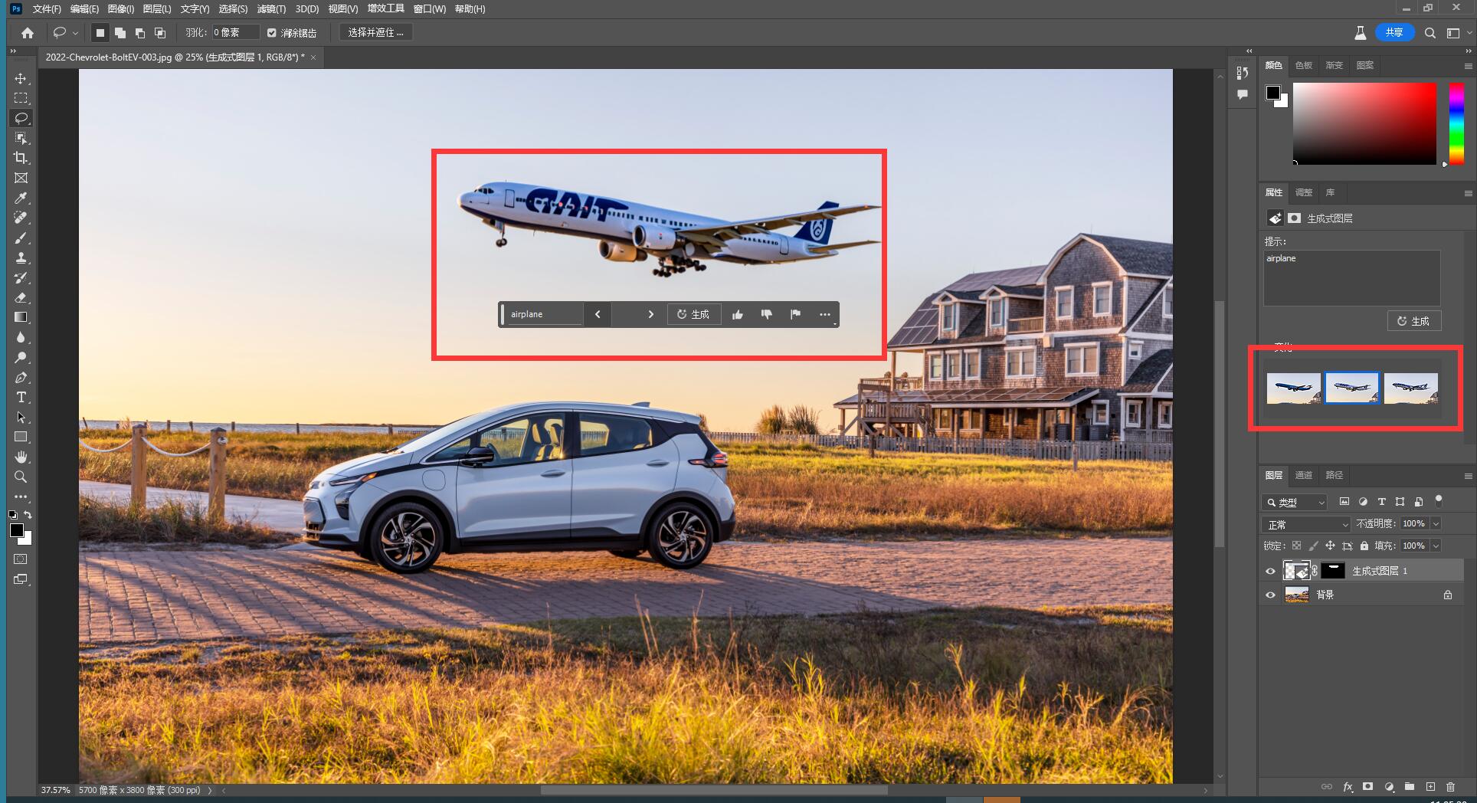Open the fill dropdown arrow
This screenshot has height=803, width=1477.
click(x=1436, y=546)
